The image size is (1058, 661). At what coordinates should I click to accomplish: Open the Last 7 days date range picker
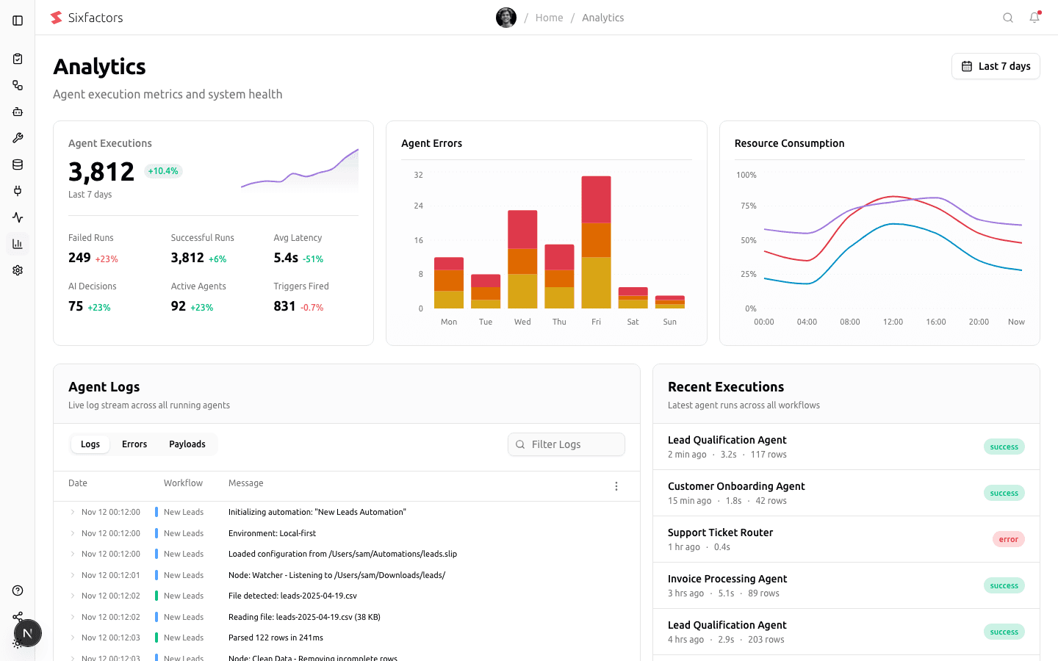(996, 66)
